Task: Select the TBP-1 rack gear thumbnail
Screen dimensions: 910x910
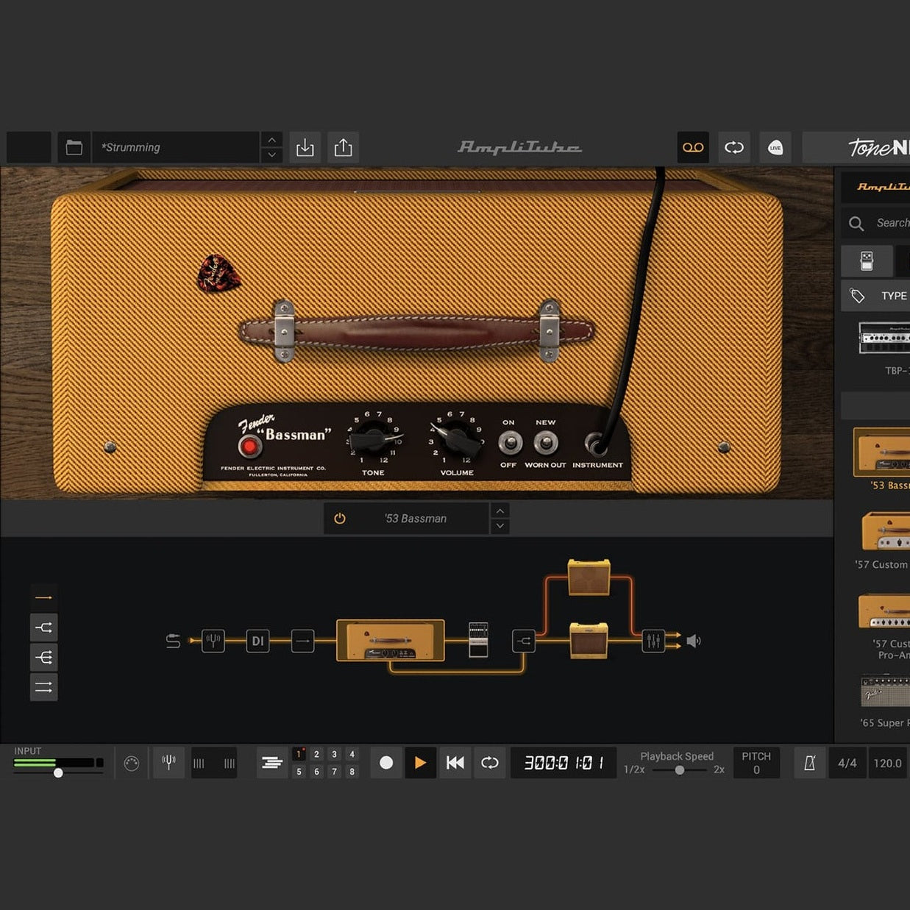Action: [x=884, y=339]
